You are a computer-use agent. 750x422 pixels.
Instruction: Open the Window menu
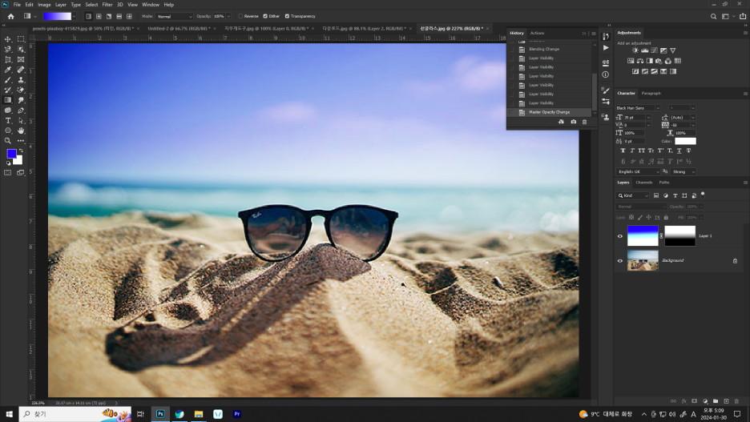pyautogui.click(x=151, y=5)
